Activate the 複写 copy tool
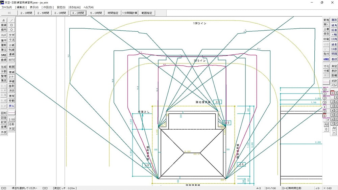This screenshot has width=338, height=190. (x=11, y=96)
